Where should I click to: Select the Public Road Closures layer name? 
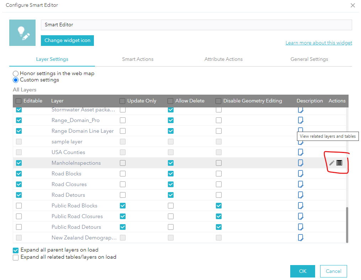77,216
